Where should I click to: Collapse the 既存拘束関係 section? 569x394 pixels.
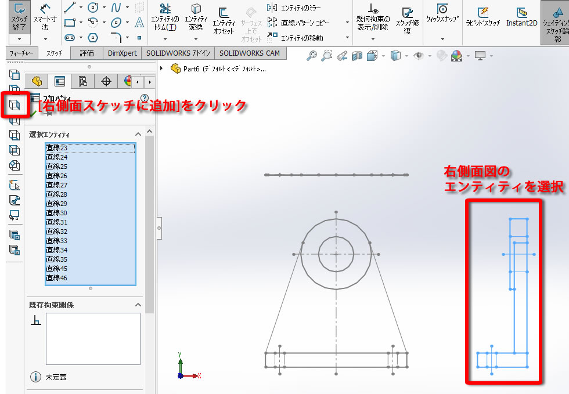[138, 305]
